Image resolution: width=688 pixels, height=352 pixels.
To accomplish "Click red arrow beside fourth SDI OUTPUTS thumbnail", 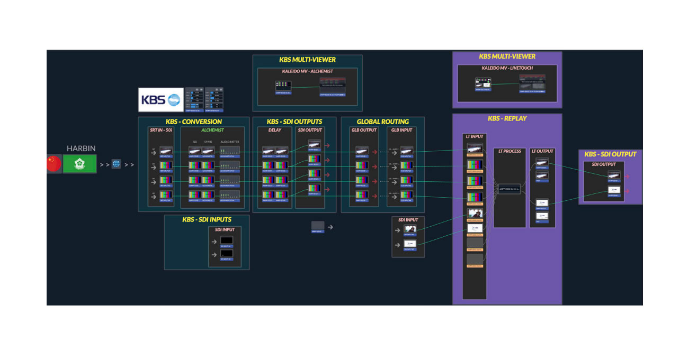I will click(327, 189).
